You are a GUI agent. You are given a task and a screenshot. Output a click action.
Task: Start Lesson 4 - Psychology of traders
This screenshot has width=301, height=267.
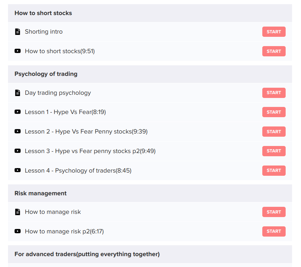pyautogui.click(x=274, y=170)
